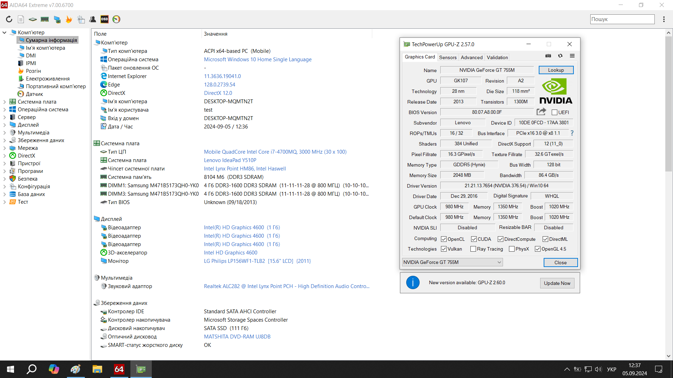The image size is (673, 378).
Task: Open GPU-Z hamburger menu
Action: (572, 56)
